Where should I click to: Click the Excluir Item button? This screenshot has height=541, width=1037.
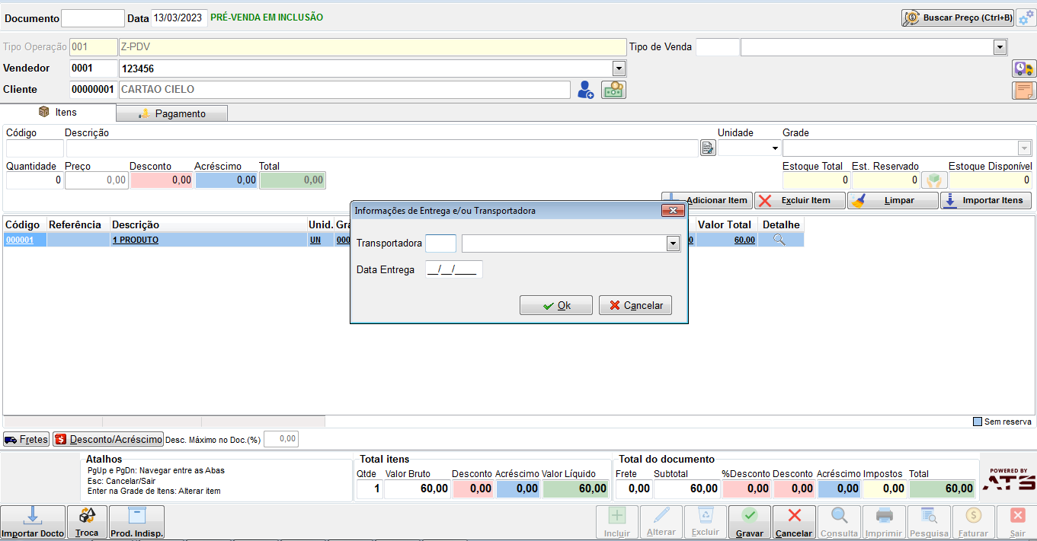(x=800, y=200)
